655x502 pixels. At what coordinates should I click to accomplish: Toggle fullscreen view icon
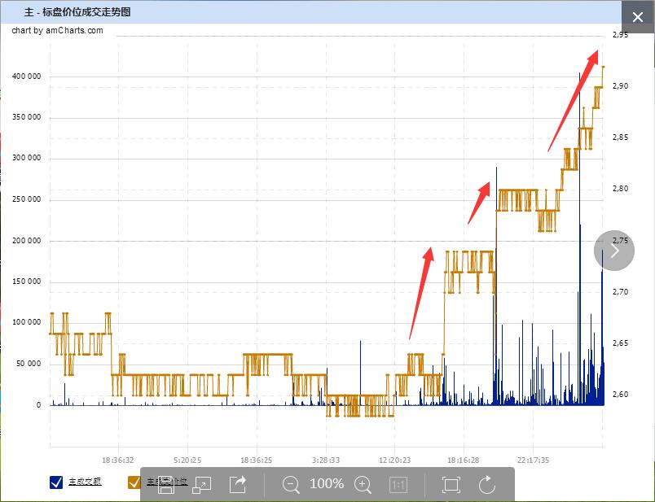(451, 484)
